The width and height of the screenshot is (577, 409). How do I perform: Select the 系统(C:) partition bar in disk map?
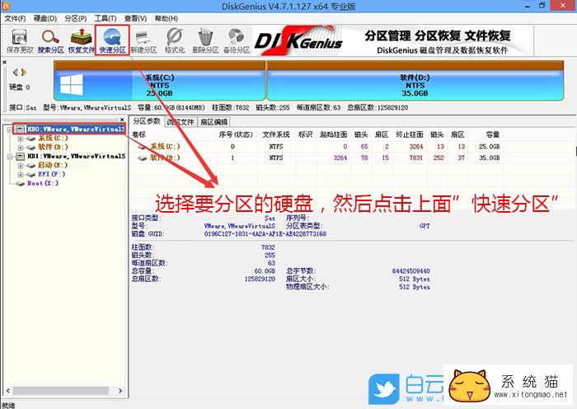[x=159, y=81]
